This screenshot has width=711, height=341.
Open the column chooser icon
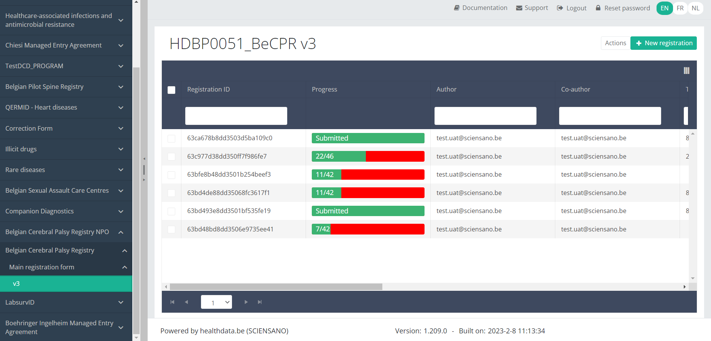(686, 70)
